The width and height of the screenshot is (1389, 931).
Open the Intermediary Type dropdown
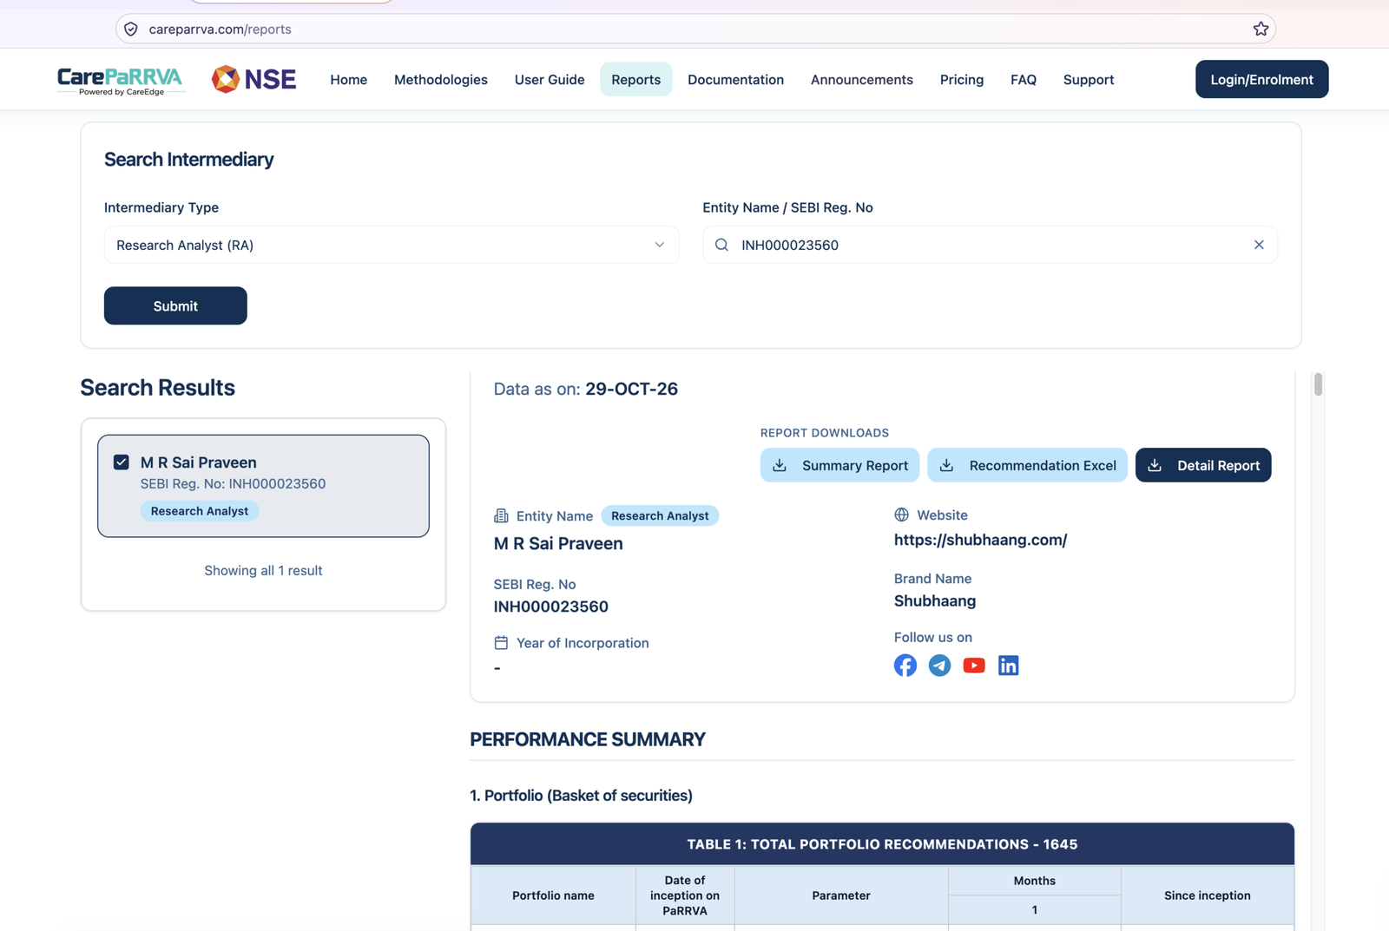(391, 245)
